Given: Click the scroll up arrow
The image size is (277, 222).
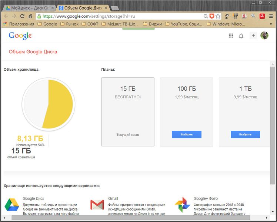Looking at the screenshot, I should click(273, 64).
